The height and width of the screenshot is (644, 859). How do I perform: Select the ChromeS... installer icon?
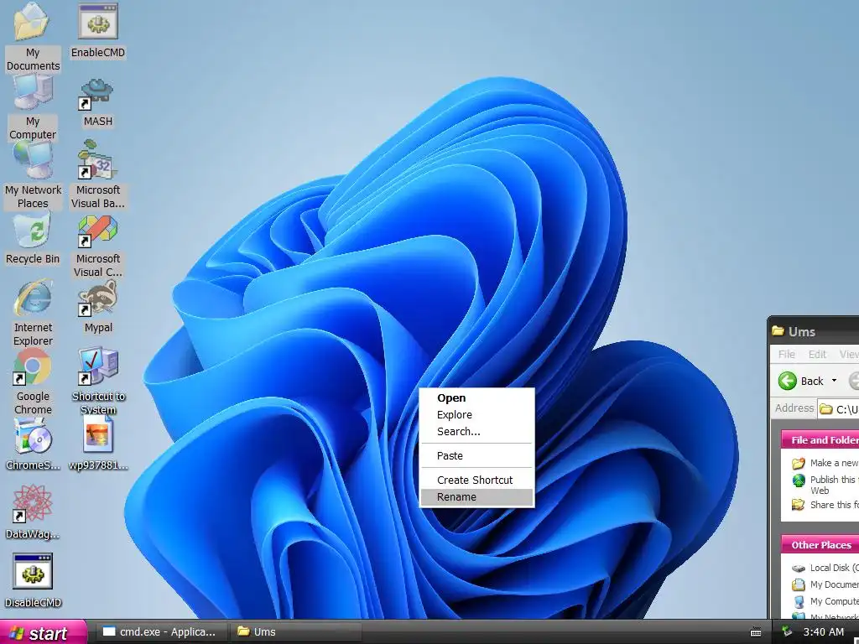[x=33, y=444]
